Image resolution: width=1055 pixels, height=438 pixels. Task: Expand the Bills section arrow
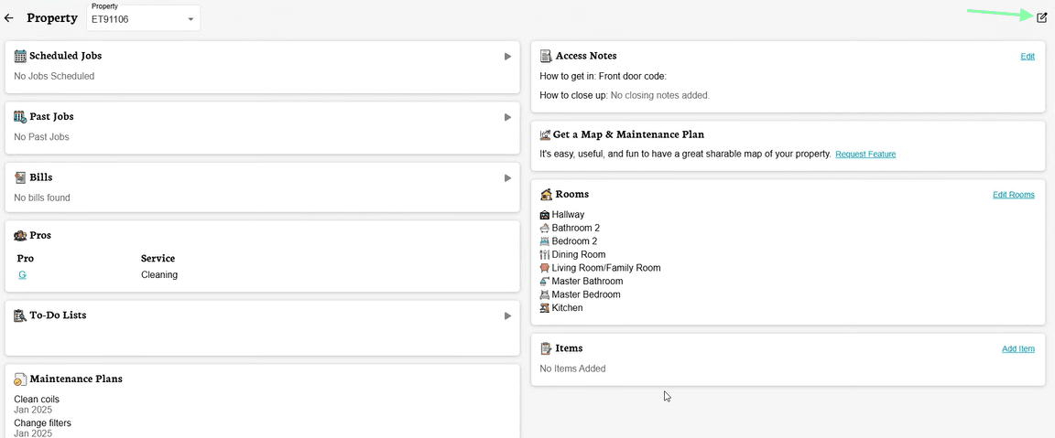[507, 177]
